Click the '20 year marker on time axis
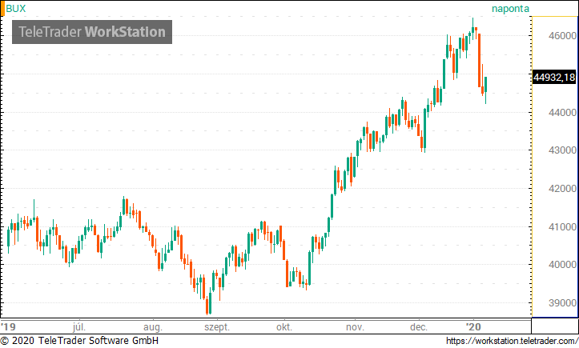 click(x=473, y=327)
